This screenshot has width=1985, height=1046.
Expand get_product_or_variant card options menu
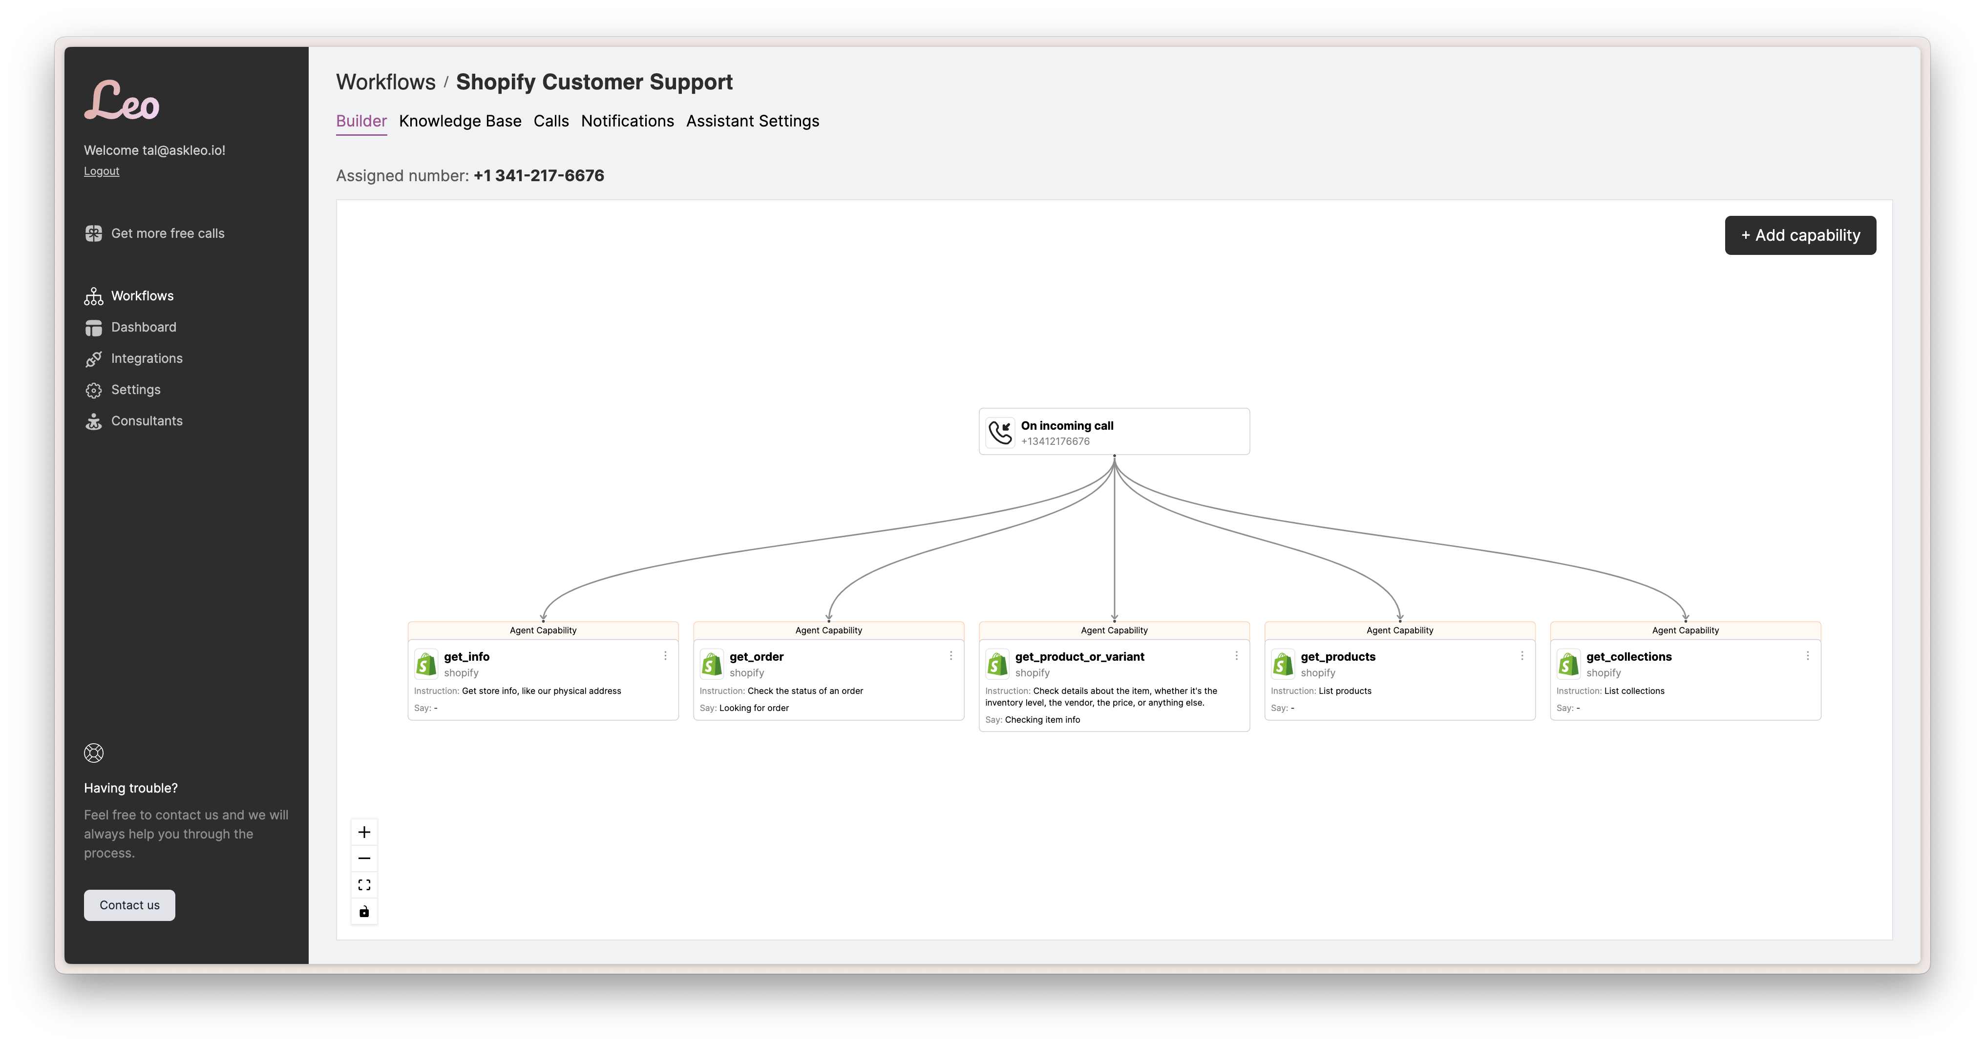pyautogui.click(x=1235, y=657)
